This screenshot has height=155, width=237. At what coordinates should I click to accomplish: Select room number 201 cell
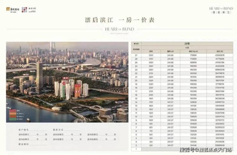(151, 145)
